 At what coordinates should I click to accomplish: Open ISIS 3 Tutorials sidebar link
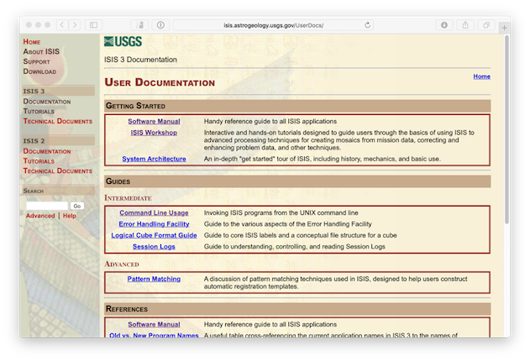(39, 111)
